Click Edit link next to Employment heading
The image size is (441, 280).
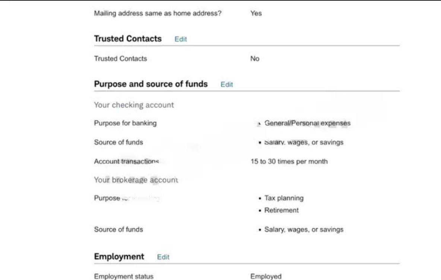coord(163,257)
